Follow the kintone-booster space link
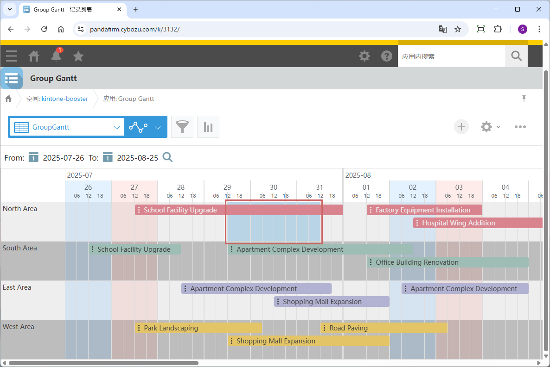Screen dimensions: 550x367 pyautogui.click(x=64, y=99)
